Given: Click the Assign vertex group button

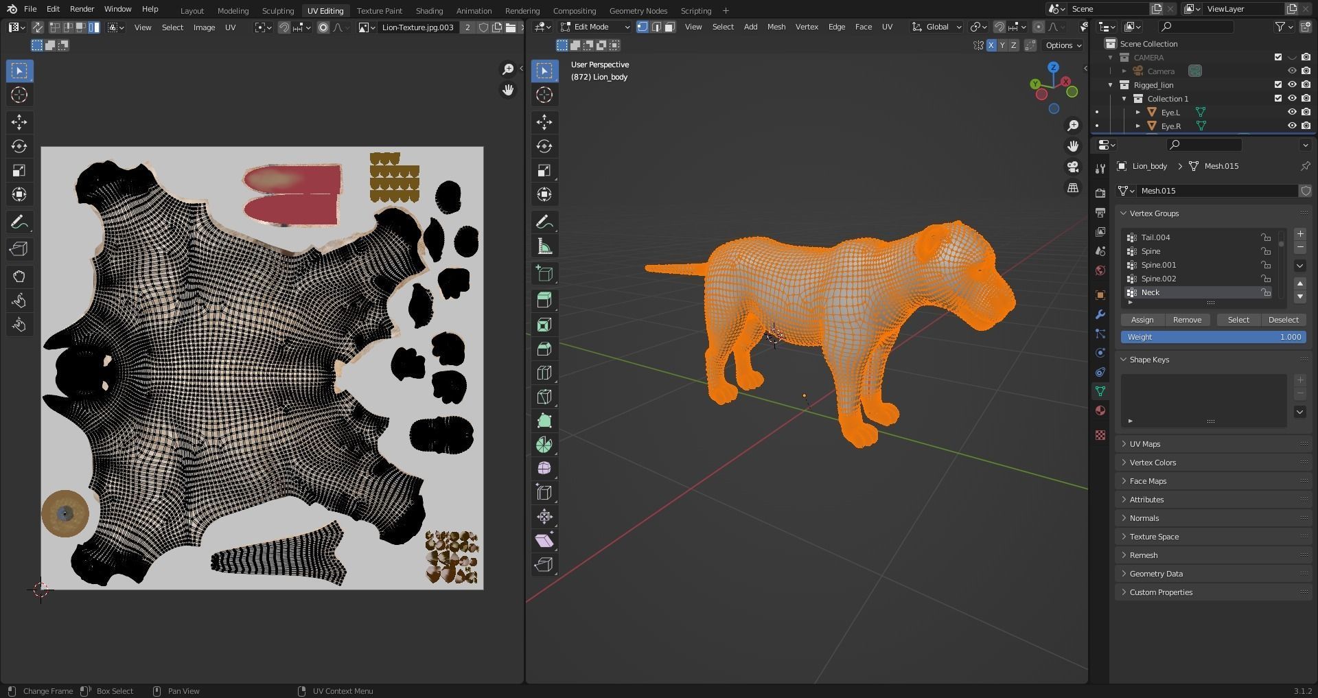Looking at the screenshot, I should (x=1142, y=320).
